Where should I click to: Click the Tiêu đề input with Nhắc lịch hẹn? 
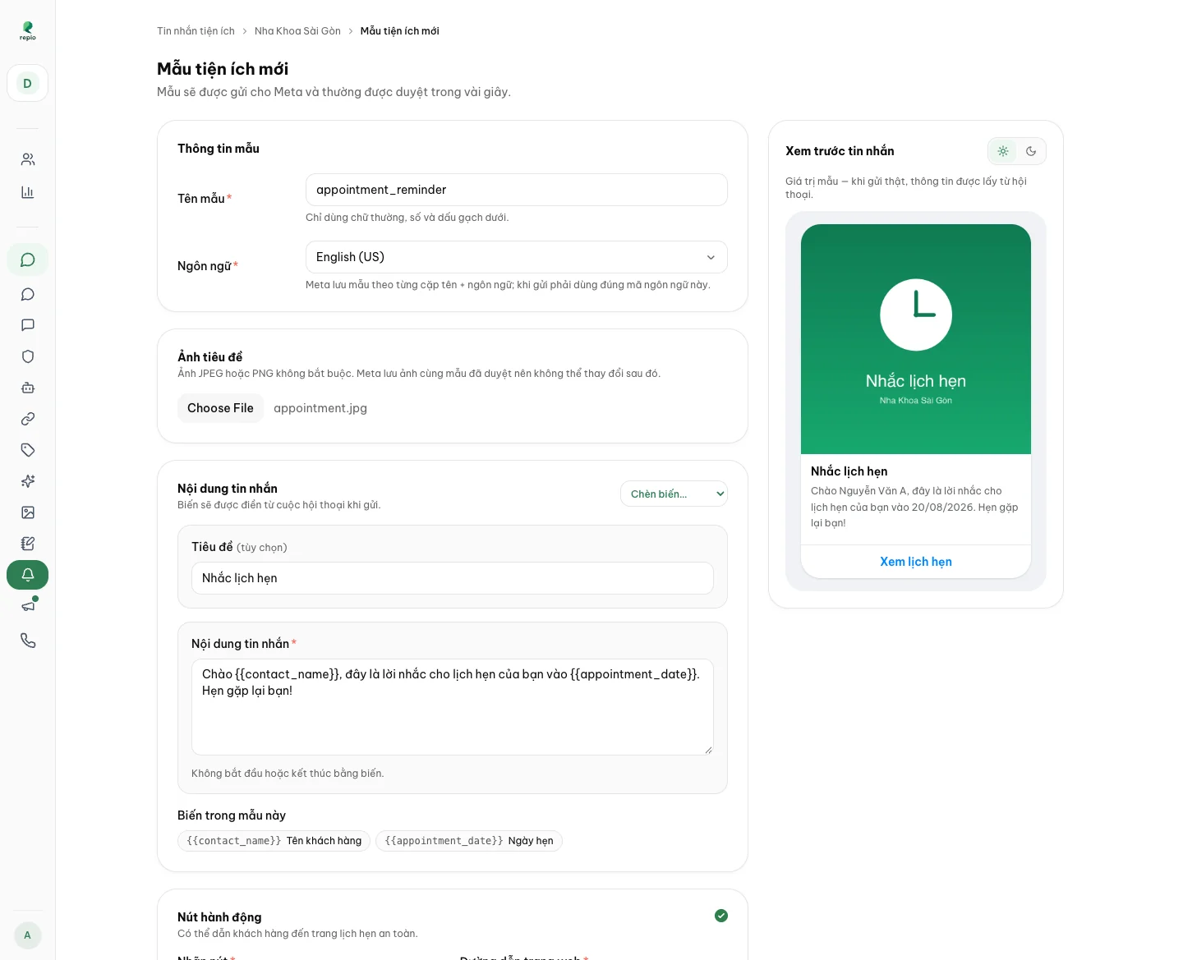click(x=453, y=578)
